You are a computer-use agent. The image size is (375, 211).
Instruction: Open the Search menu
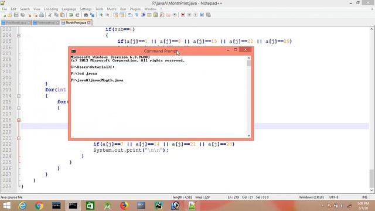tap(25, 9)
